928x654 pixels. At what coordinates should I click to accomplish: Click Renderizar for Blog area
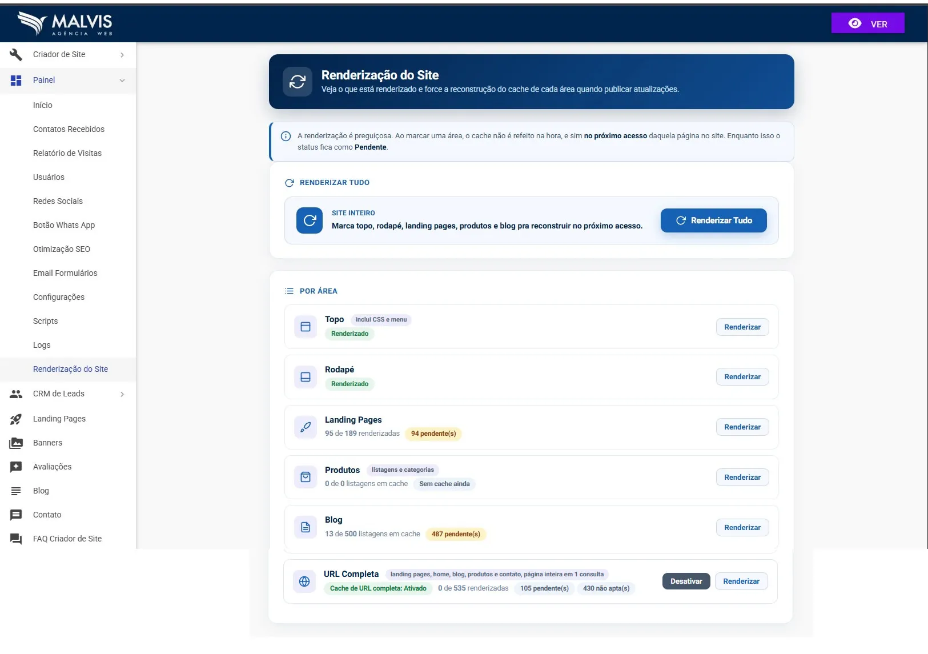pos(742,527)
